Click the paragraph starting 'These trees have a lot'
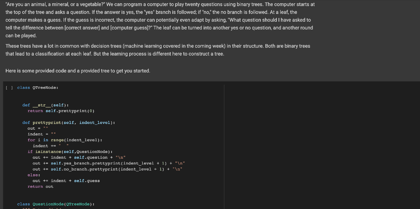 (158, 50)
